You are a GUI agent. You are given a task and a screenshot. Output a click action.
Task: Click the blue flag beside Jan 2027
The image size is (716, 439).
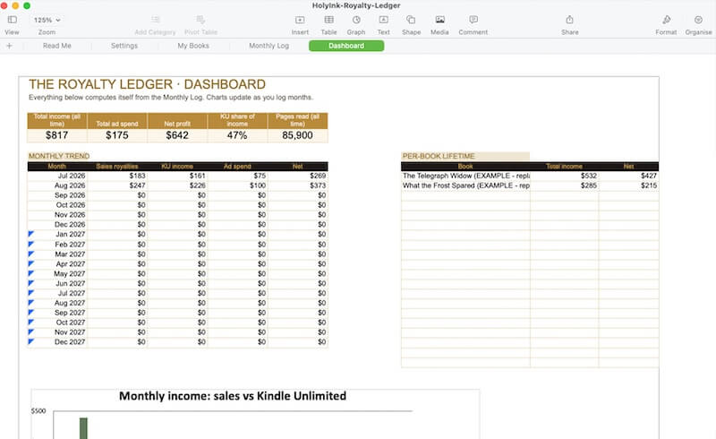[31, 234]
